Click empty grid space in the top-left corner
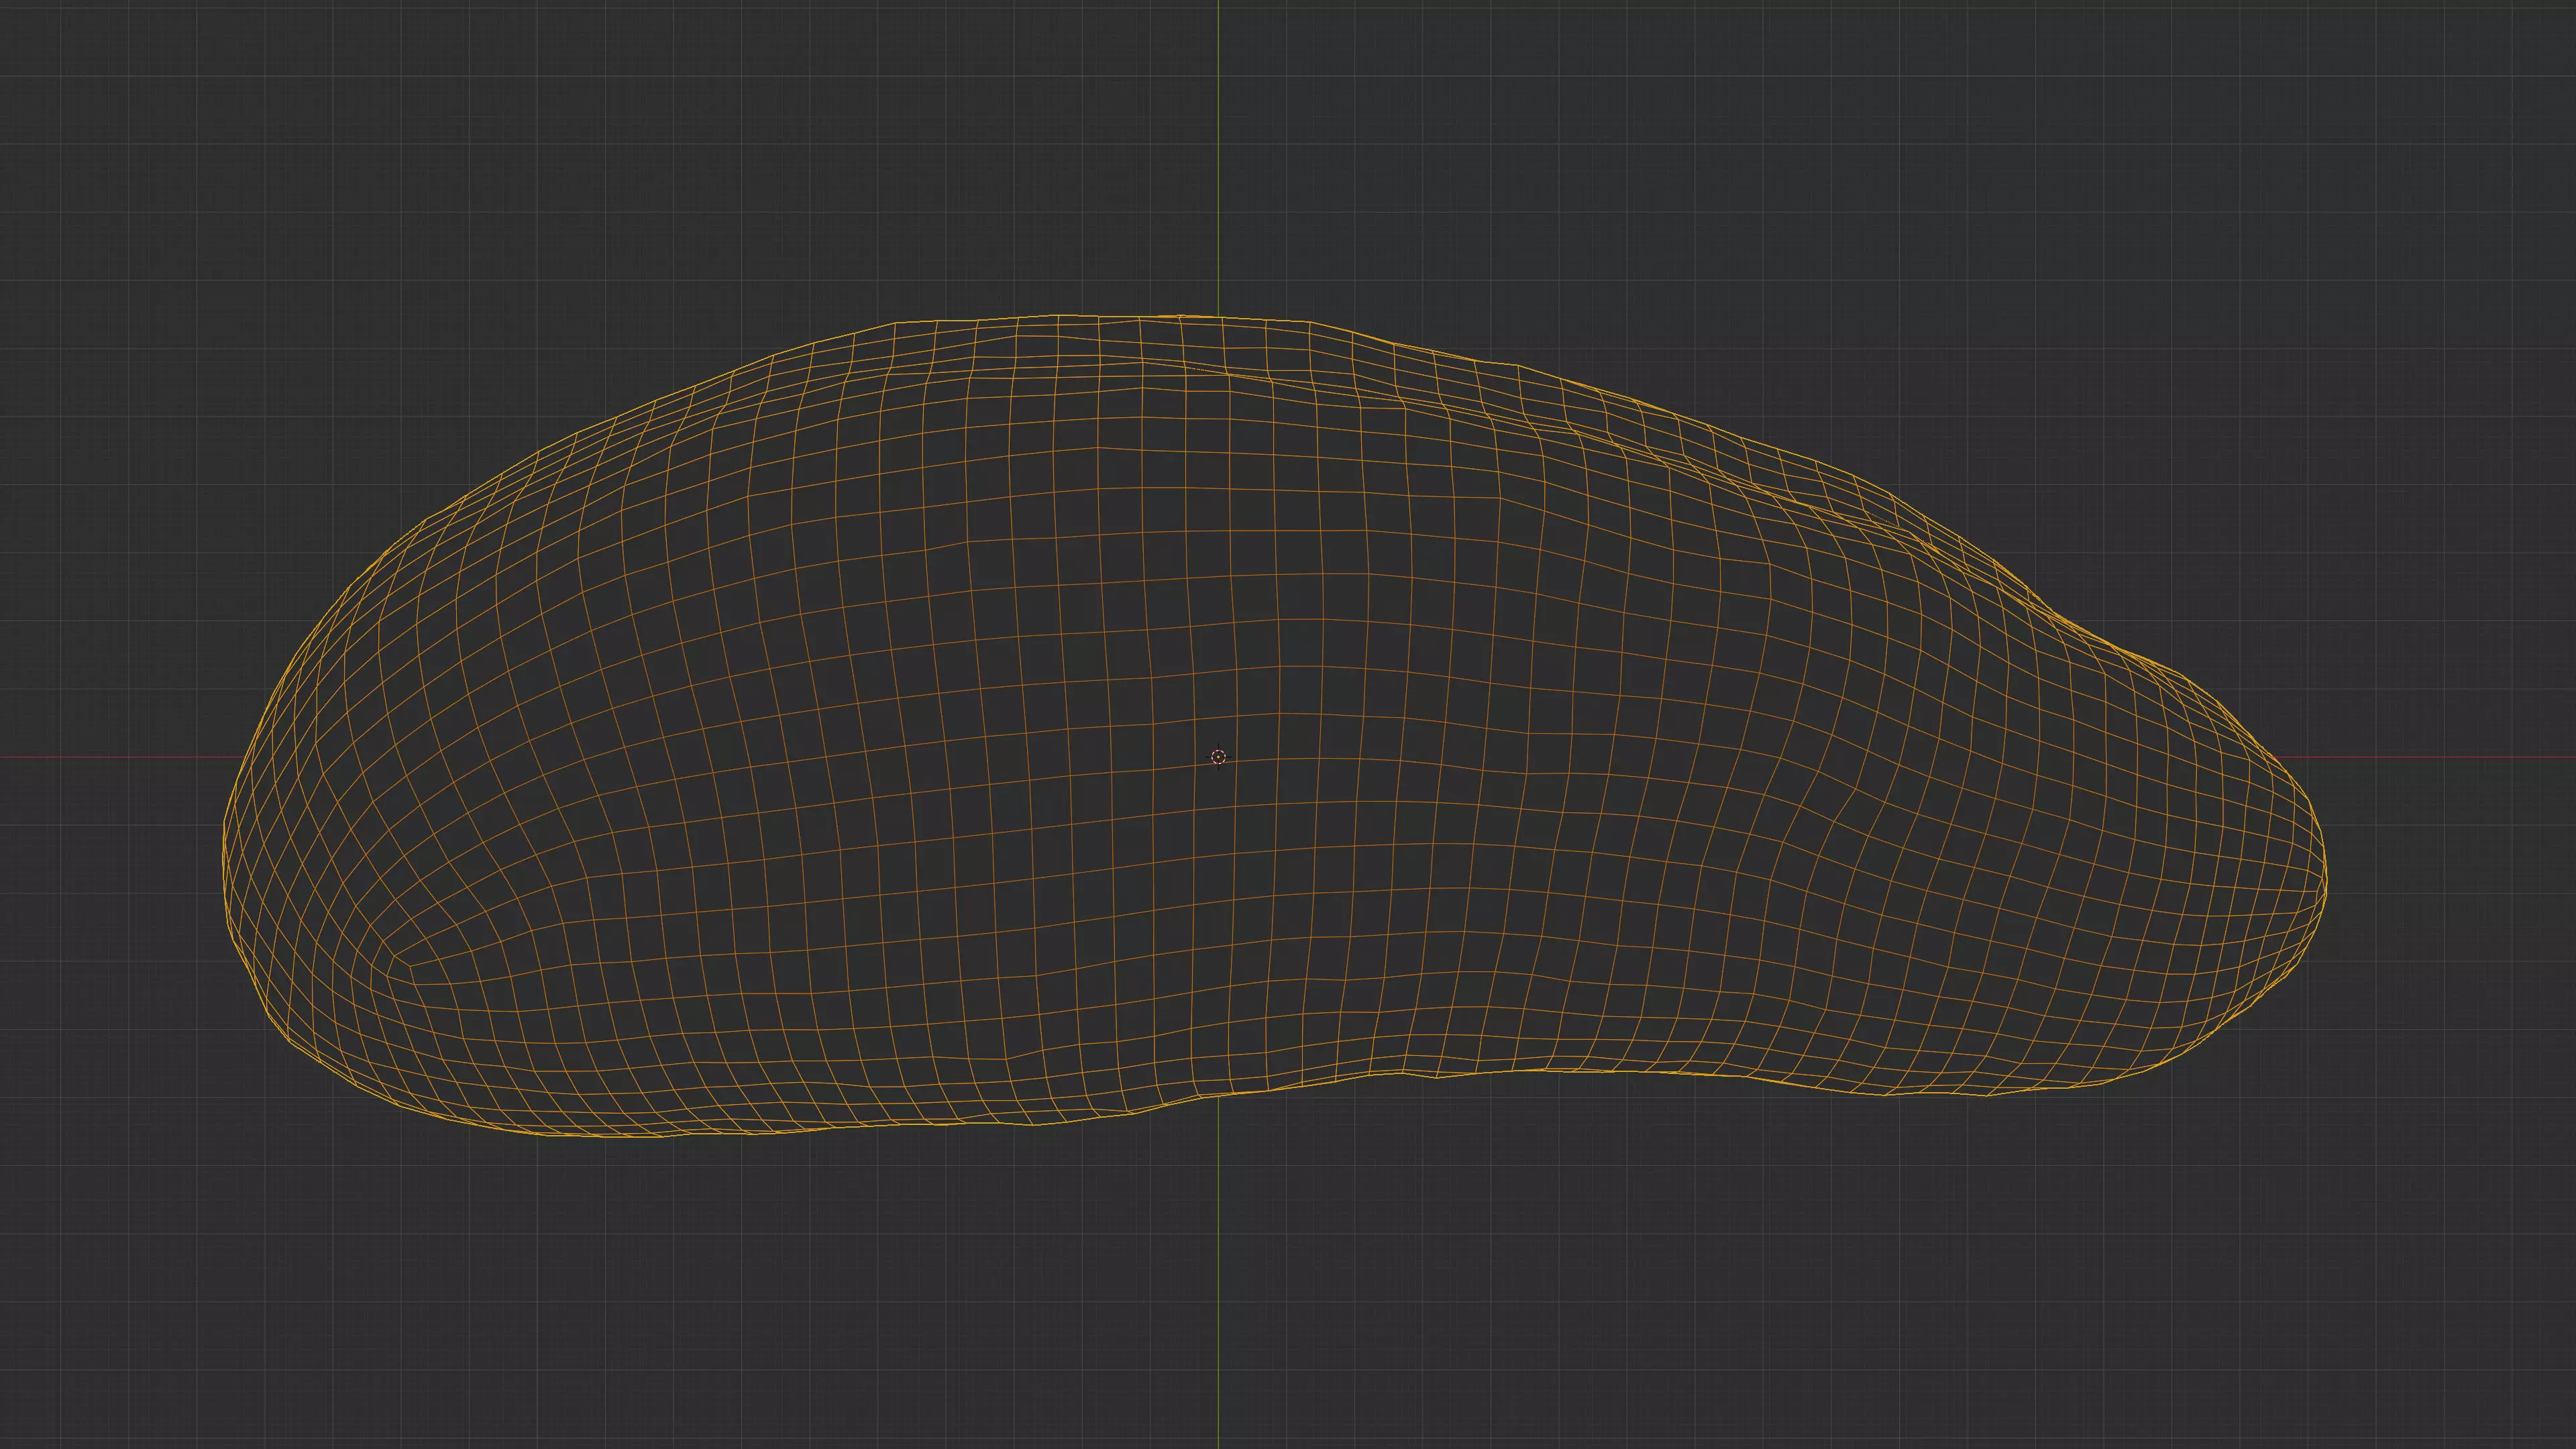 (x=150, y=120)
